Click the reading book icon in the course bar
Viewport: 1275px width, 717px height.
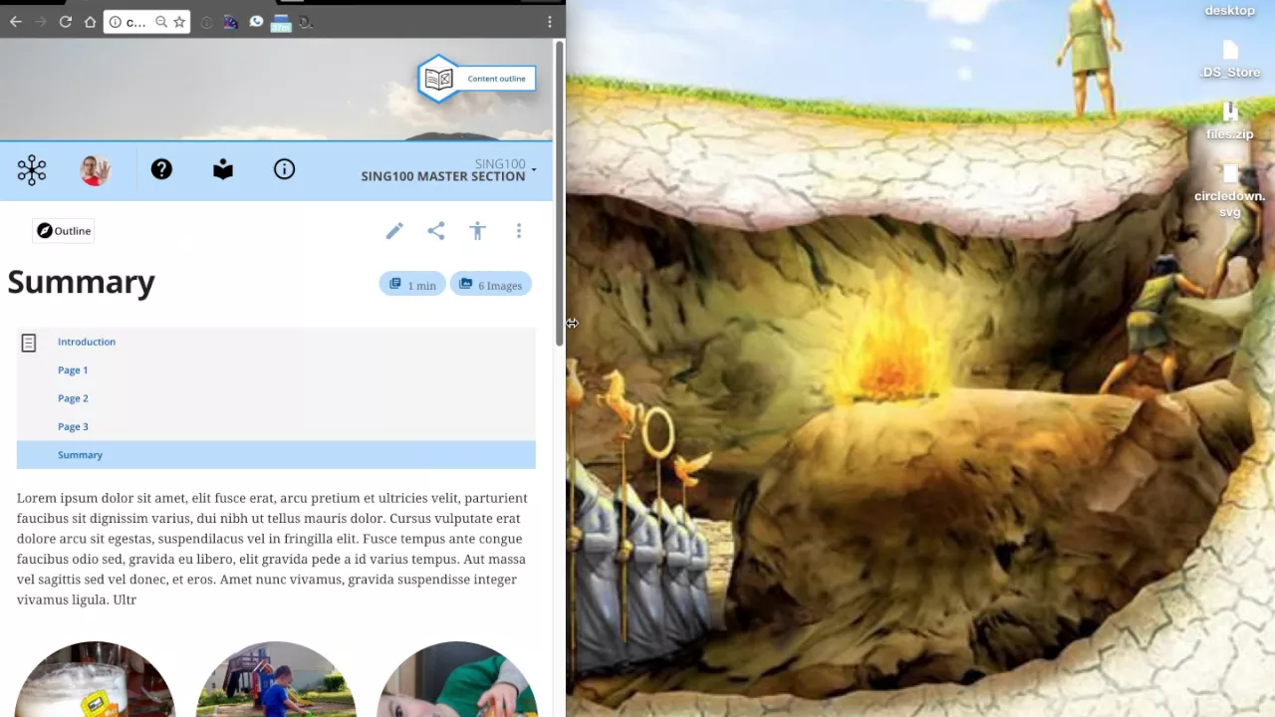pyautogui.click(x=223, y=169)
